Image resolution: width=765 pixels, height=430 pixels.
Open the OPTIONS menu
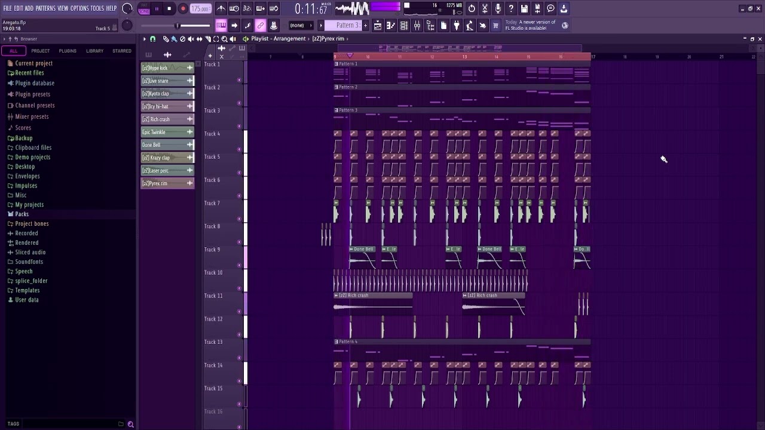(x=79, y=8)
